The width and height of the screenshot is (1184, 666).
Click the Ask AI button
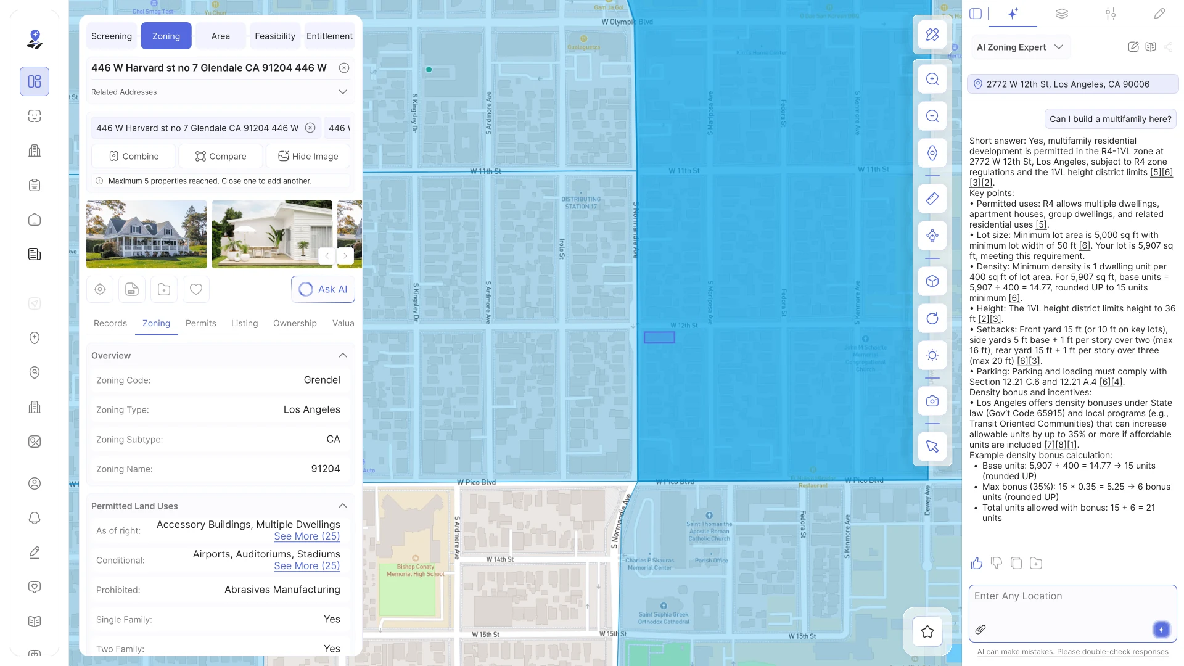(323, 289)
